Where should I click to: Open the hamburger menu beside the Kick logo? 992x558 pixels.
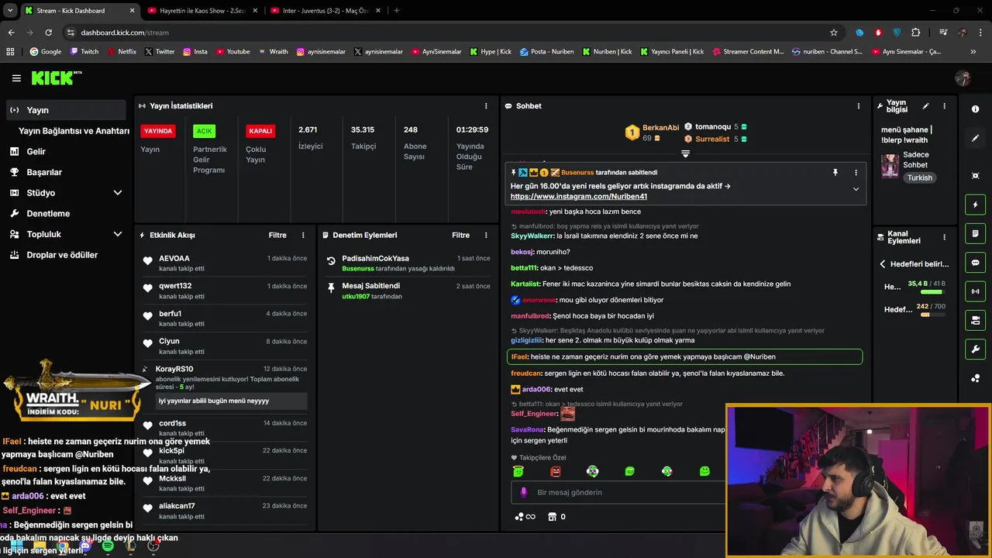coord(16,78)
